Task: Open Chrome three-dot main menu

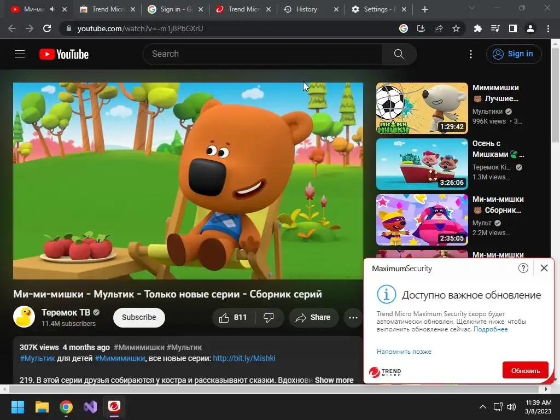Action: tap(548, 28)
